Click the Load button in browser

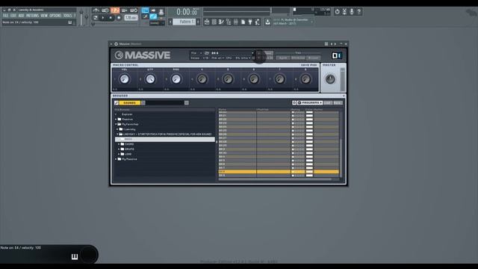pos(328,103)
